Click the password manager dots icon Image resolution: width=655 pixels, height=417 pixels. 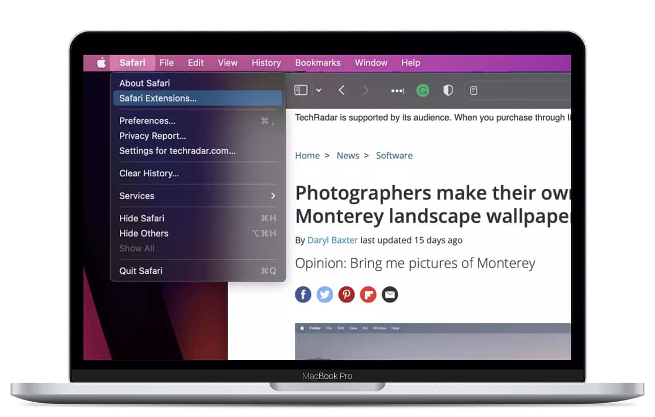pyautogui.click(x=398, y=91)
